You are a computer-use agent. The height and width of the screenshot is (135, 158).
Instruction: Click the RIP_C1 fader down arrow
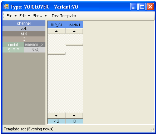[x=56, y=116]
